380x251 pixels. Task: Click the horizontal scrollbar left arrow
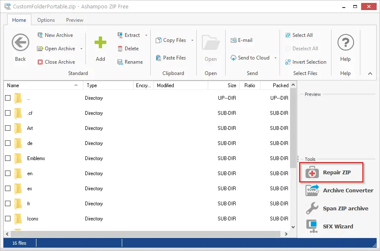(7, 234)
